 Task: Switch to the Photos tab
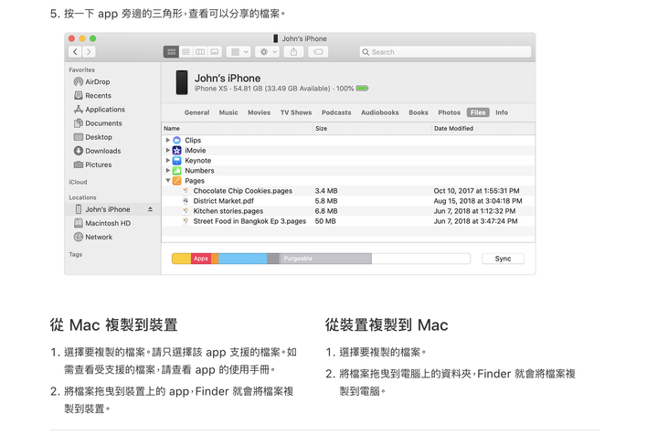[x=449, y=112]
